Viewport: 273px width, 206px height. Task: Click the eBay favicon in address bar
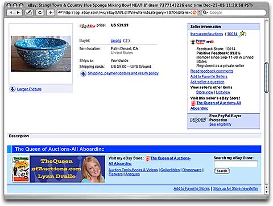tap(60, 13)
